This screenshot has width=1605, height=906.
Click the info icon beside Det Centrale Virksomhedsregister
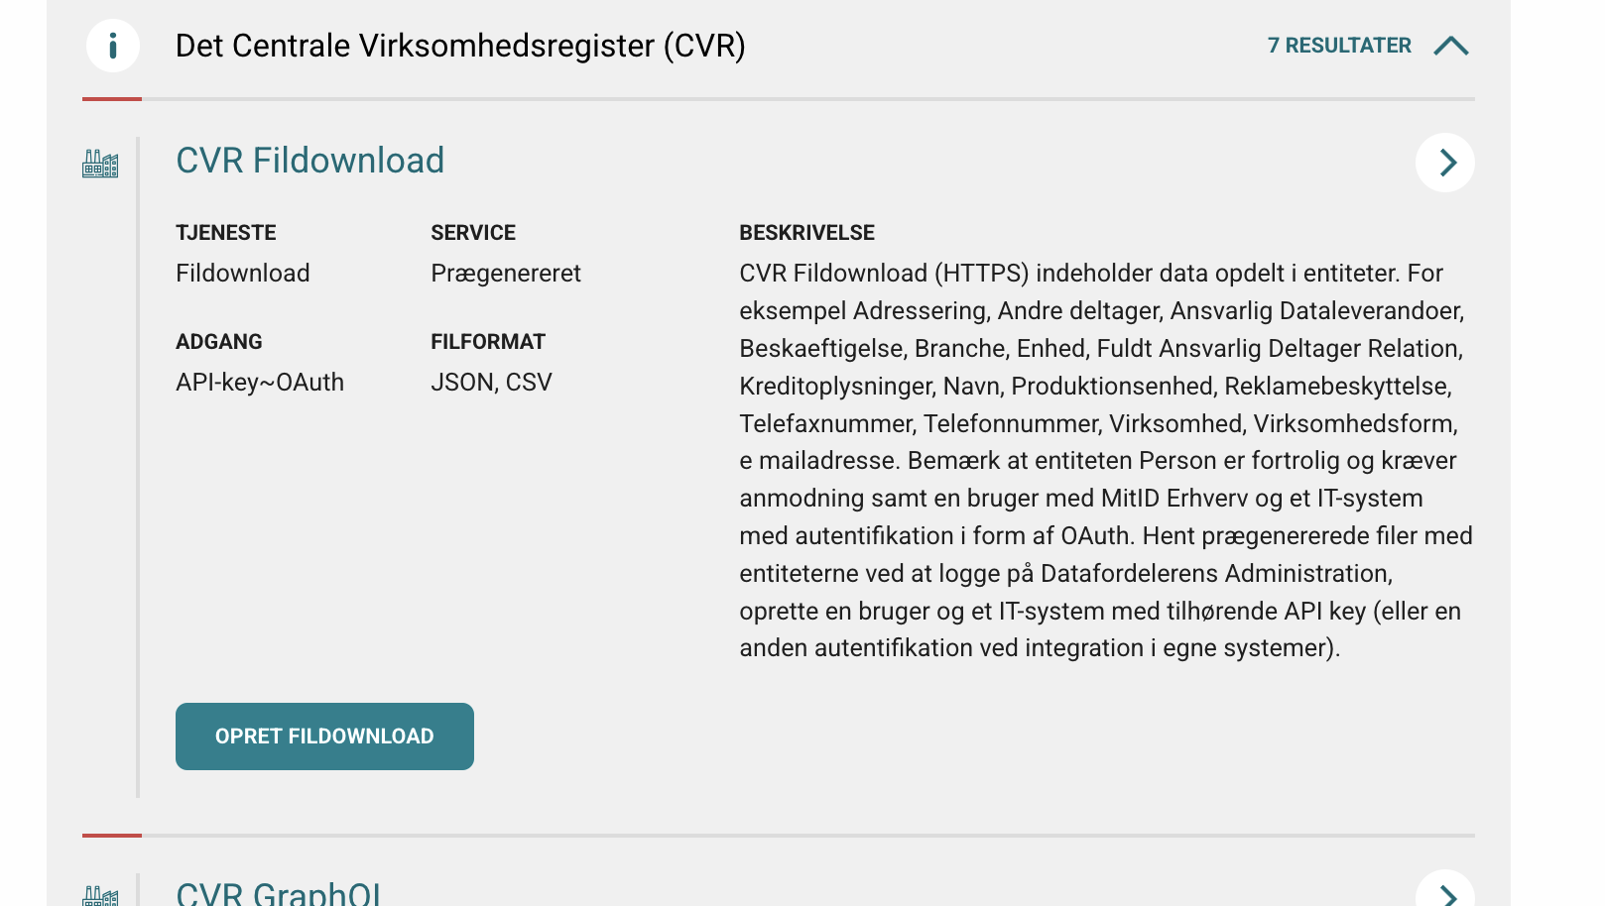click(x=113, y=46)
